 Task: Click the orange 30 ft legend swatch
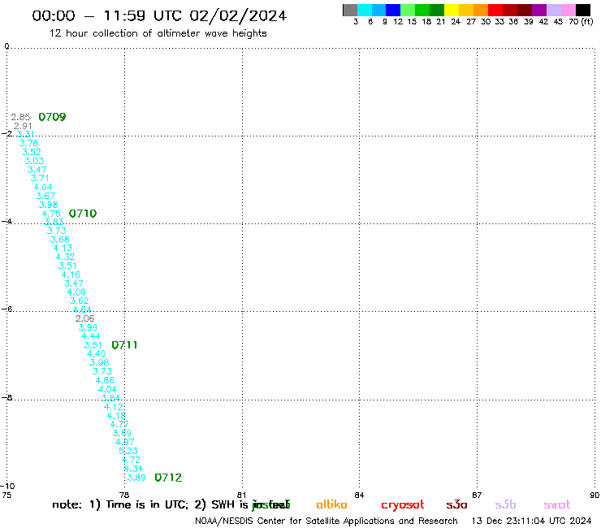[x=481, y=10]
